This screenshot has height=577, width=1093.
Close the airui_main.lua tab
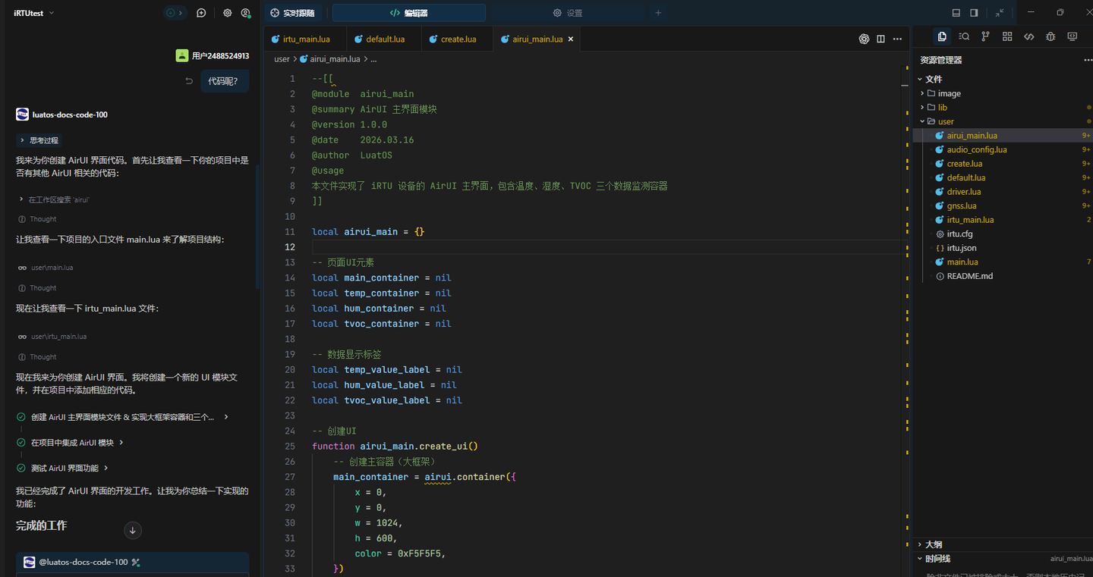(x=571, y=39)
